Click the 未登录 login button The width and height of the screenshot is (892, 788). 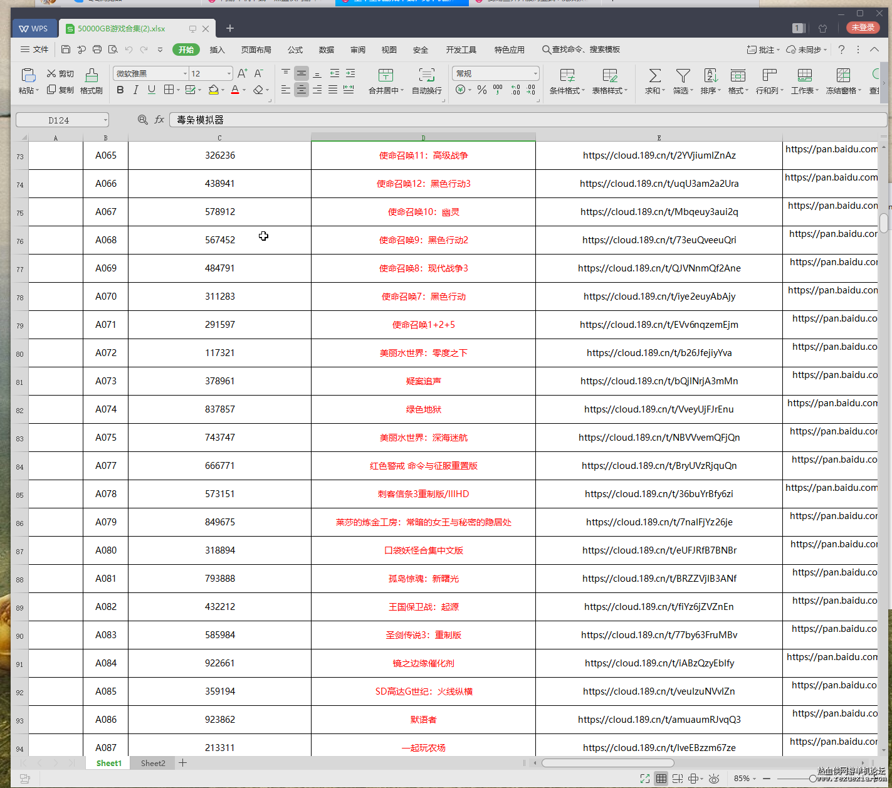(863, 28)
